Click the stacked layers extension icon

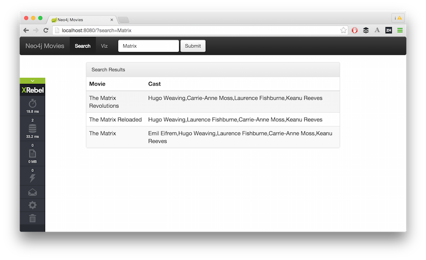coord(366,30)
